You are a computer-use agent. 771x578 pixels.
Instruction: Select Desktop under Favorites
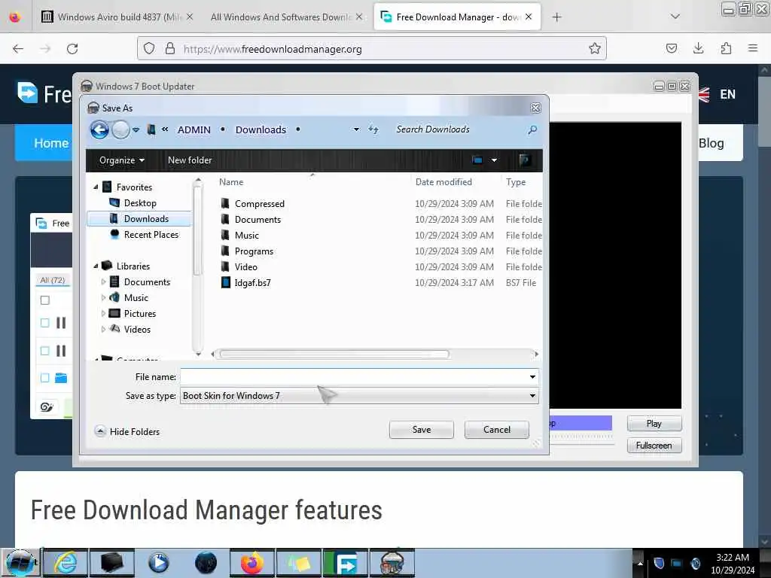(140, 203)
